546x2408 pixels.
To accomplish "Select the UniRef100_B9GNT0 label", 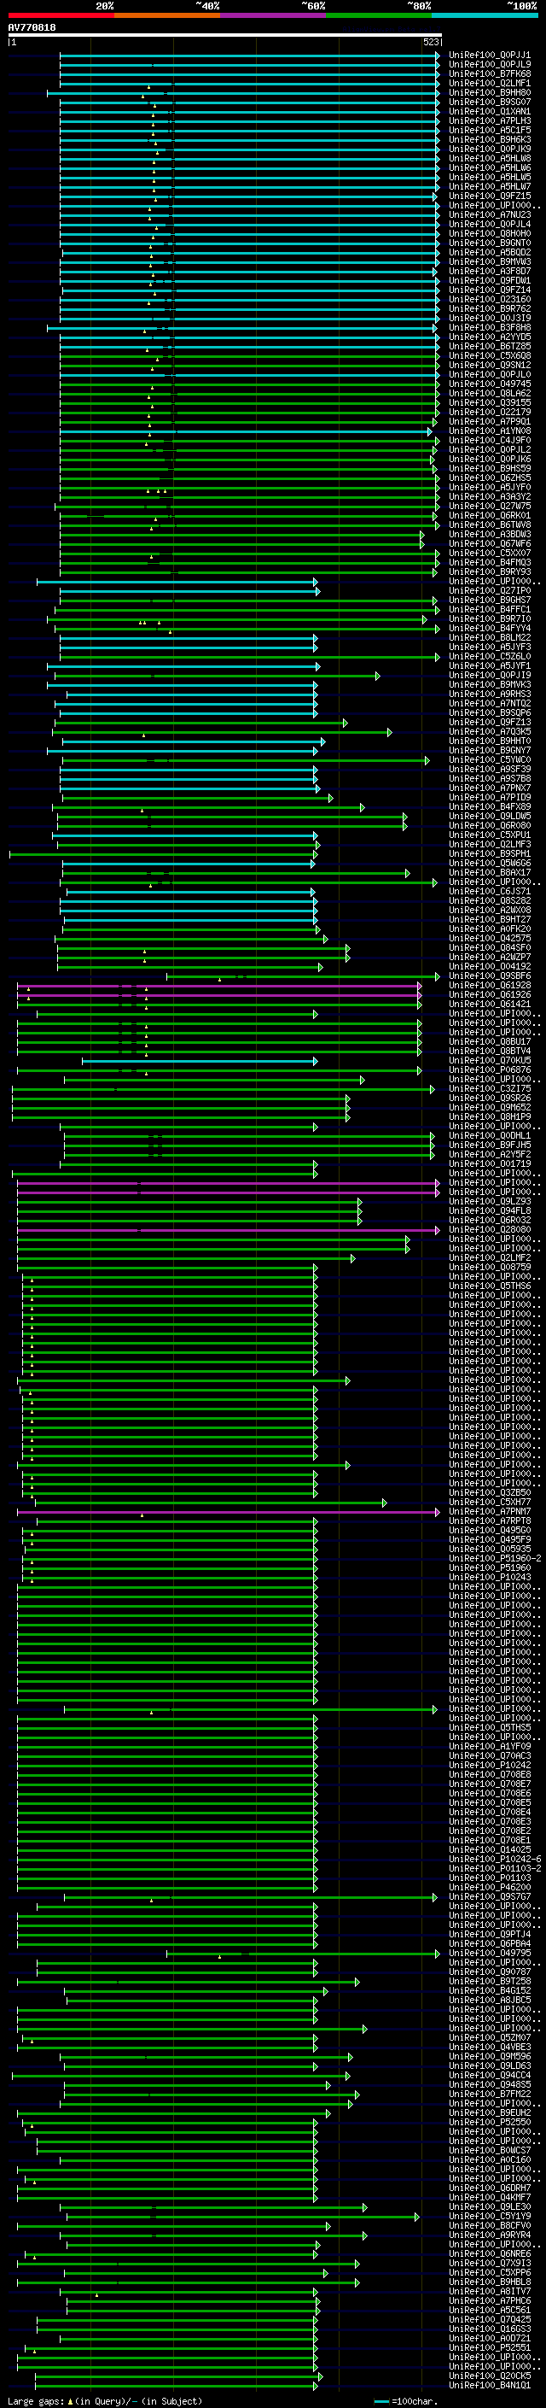I will [489, 243].
